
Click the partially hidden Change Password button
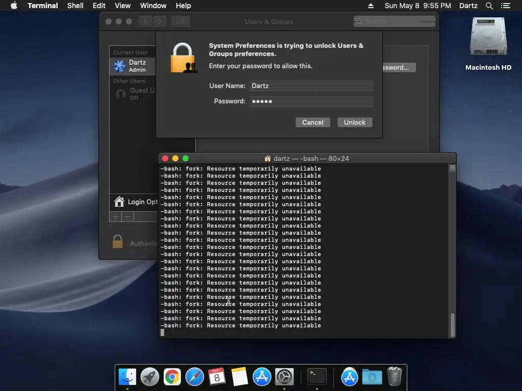point(399,68)
